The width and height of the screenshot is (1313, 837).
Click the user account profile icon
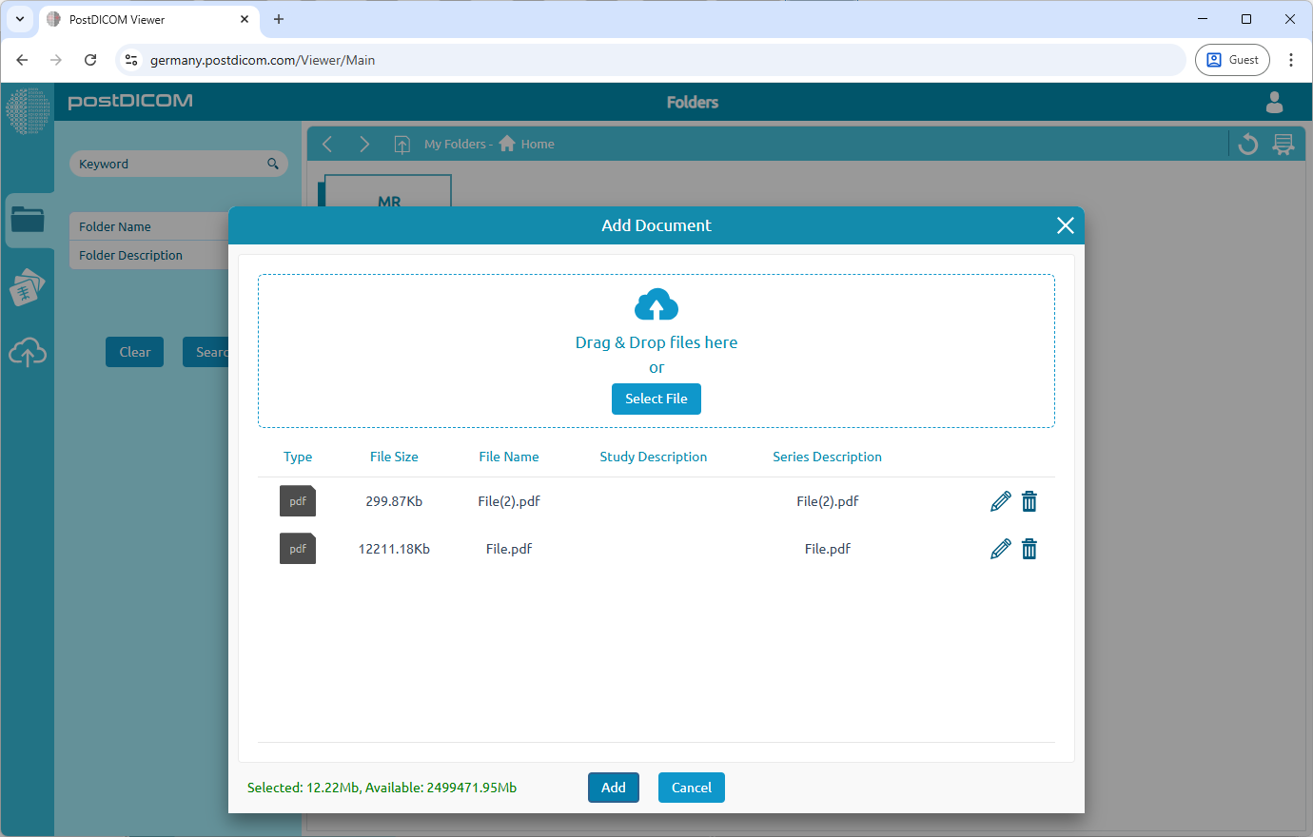(1274, 102)
